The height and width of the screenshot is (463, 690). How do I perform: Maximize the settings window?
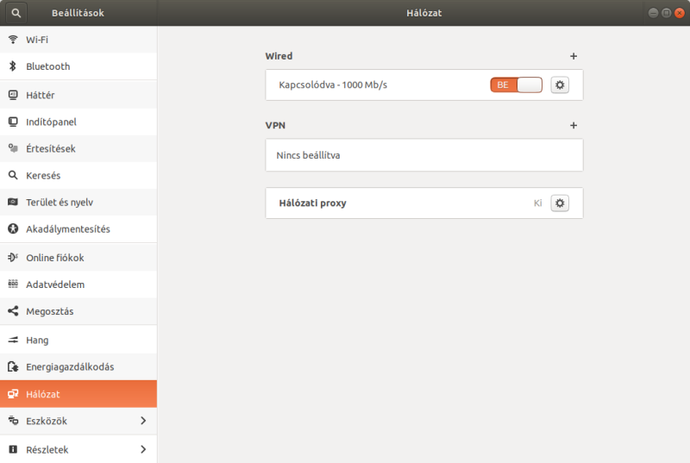pyautogui.click(x=666, y=13)
